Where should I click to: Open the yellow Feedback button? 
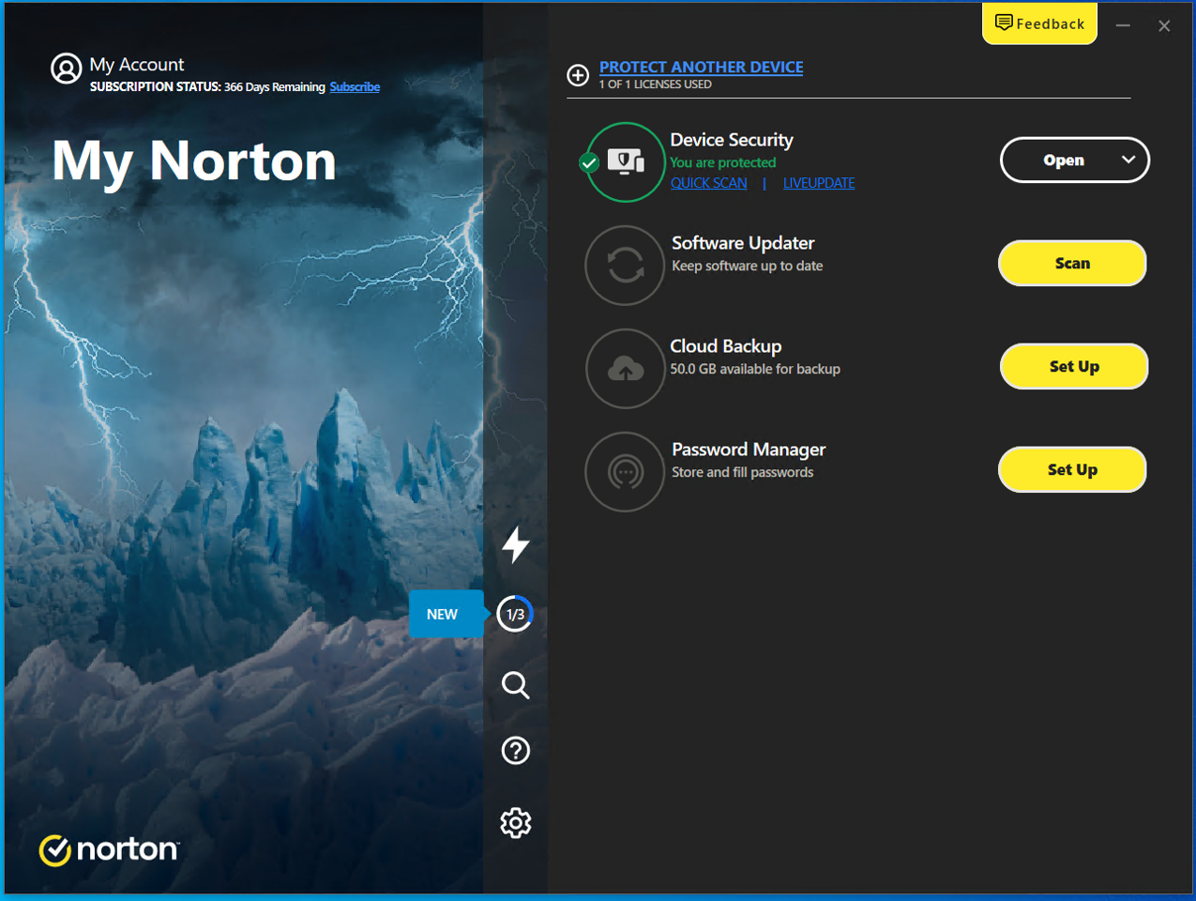[1039, 23]
